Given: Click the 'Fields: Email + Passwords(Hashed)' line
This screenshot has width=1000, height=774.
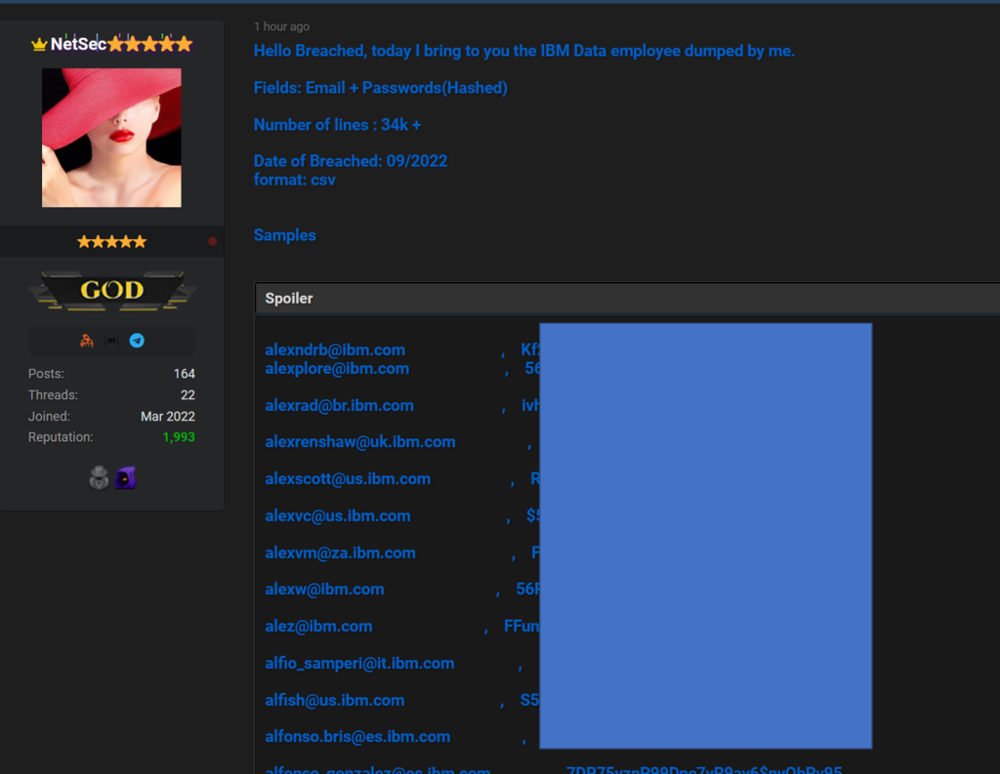Looking at the screenshot, I should 381,88.
